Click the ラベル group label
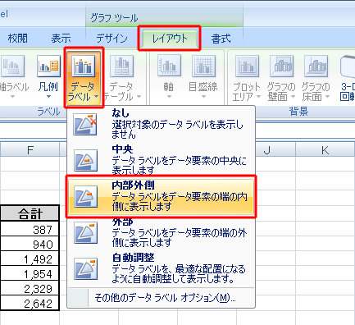355x325 pixels. tap(48, 112)
